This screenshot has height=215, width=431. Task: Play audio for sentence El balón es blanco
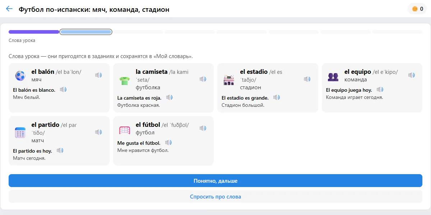63,90
